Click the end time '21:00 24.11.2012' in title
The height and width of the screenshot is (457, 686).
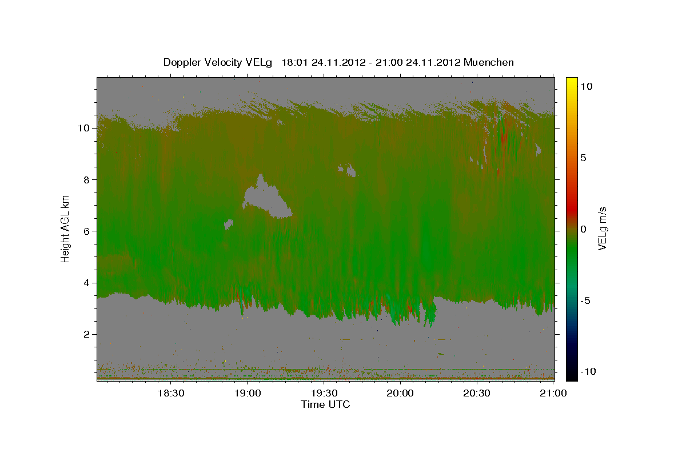pyautogui.click(x=418, y=62)
